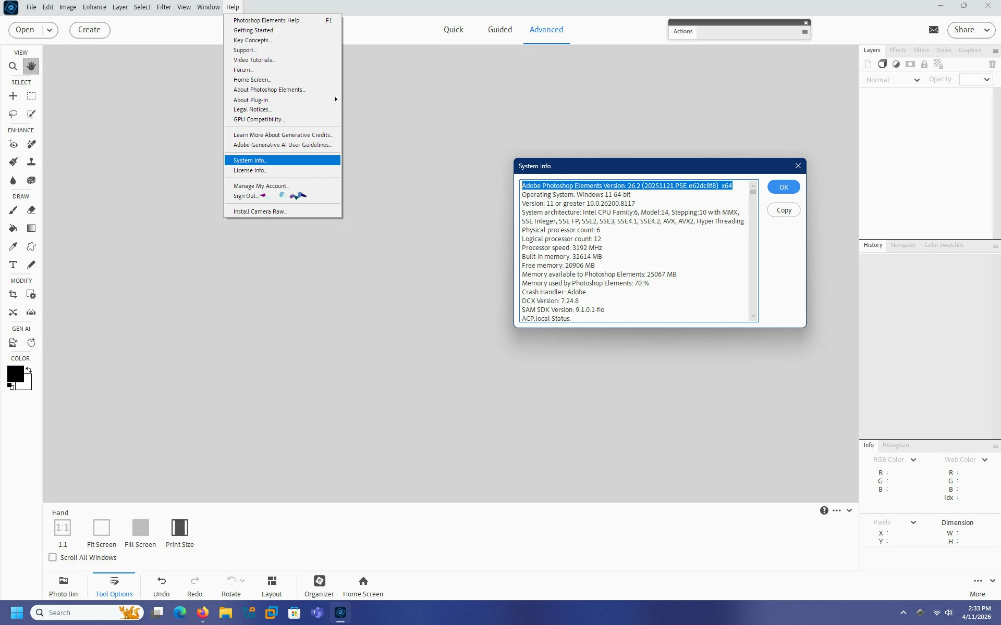Swap foreground and background colors

tap(29, 369)
